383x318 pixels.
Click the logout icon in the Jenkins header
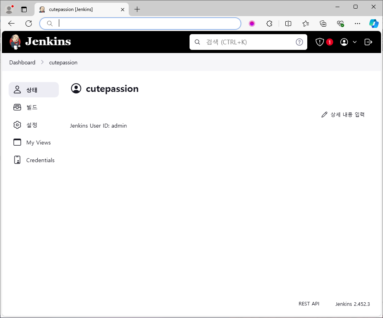click(x=368, y=42)
